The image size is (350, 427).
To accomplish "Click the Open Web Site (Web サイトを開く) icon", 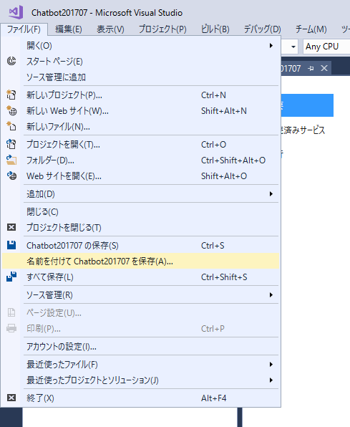I will coord(11,176).
